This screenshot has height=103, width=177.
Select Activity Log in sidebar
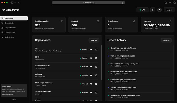pos(9,37)
